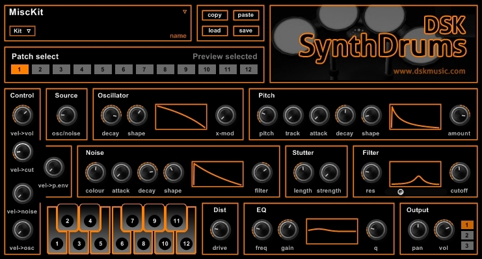Select patch 6
This screenshot has height=259, width=482.
(124, 70)
